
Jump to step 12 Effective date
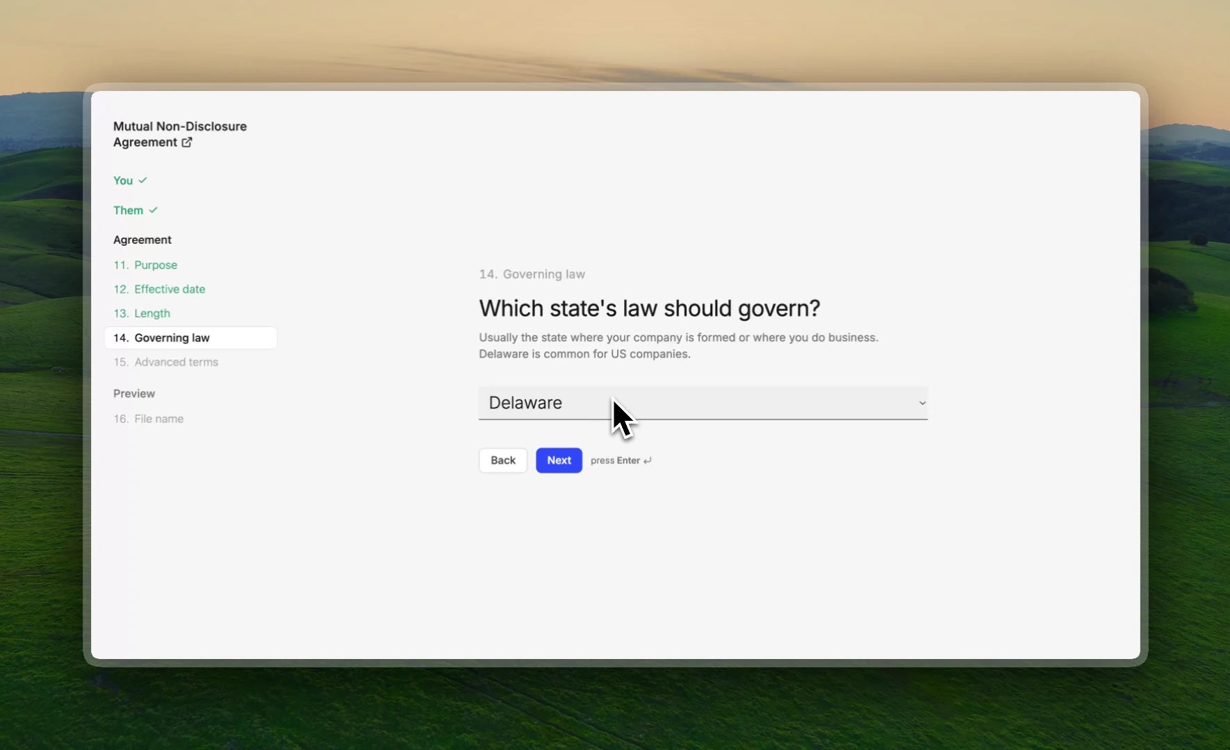point(159,290)
